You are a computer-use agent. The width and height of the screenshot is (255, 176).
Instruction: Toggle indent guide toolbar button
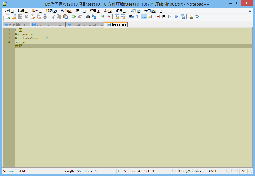click(x=144, y=17)
